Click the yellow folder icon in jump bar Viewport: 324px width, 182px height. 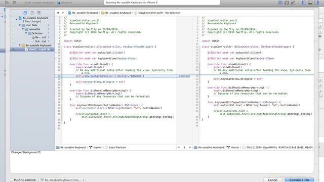click(x=102, y=13)
